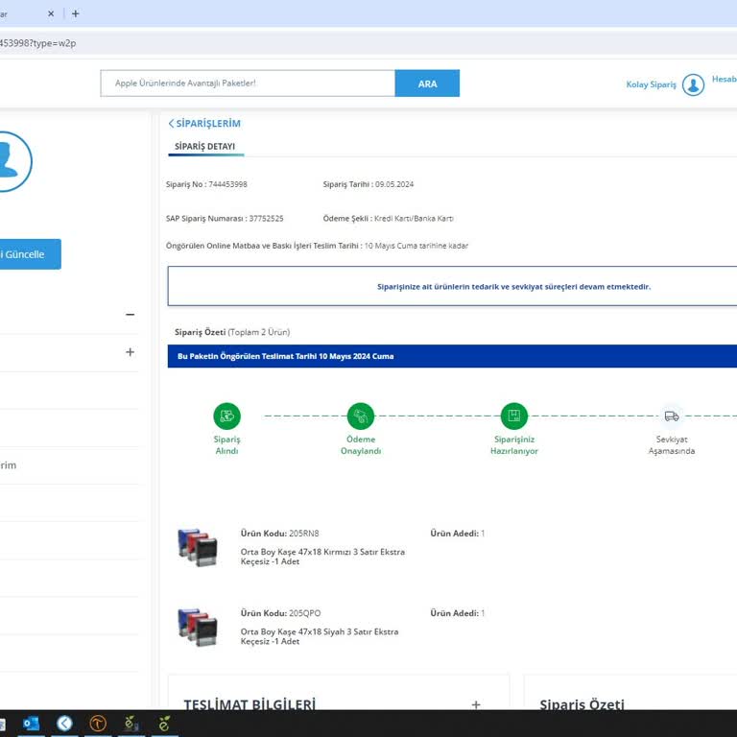Click the Öngörülen Teslim Tarihi line

click(x=317, y=246)
